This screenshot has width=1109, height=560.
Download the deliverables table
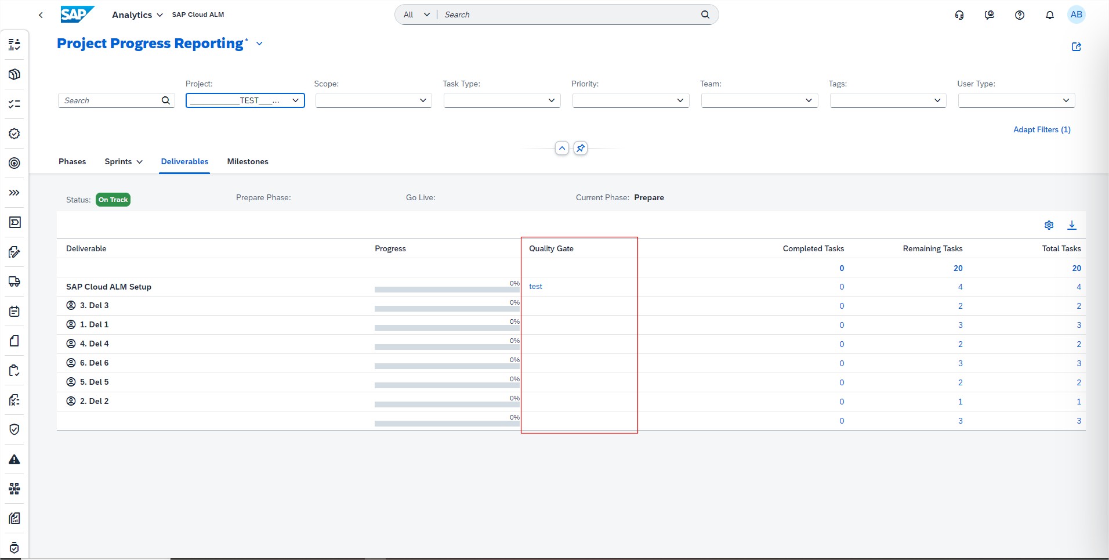tap(1072, 225)
